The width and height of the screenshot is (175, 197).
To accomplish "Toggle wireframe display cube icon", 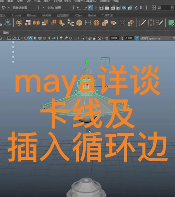I will pos(26,38).
